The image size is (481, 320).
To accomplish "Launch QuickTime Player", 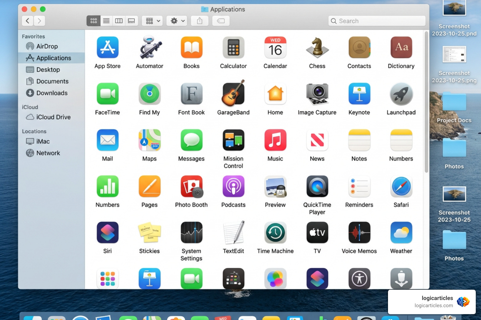I will [317, 186].
